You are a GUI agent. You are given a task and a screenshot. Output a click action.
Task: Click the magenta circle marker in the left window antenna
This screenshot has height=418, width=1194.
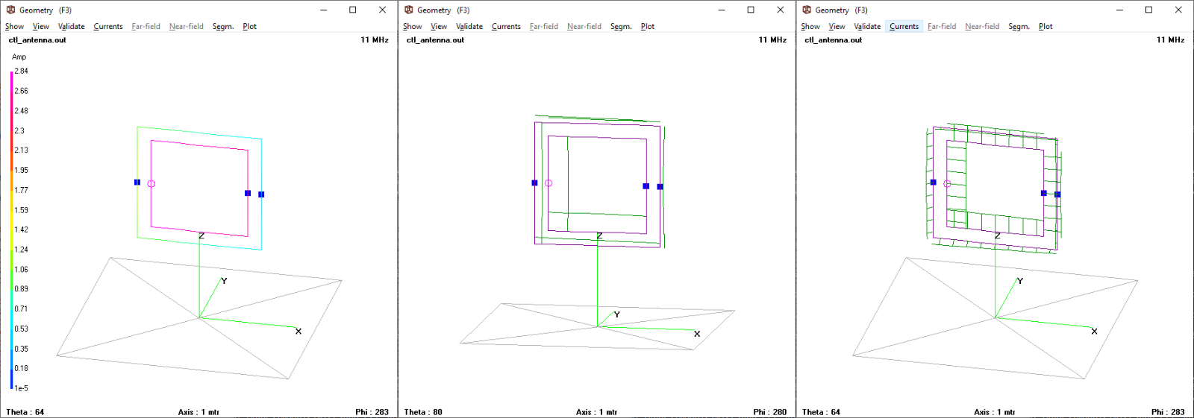click(151, 183)
